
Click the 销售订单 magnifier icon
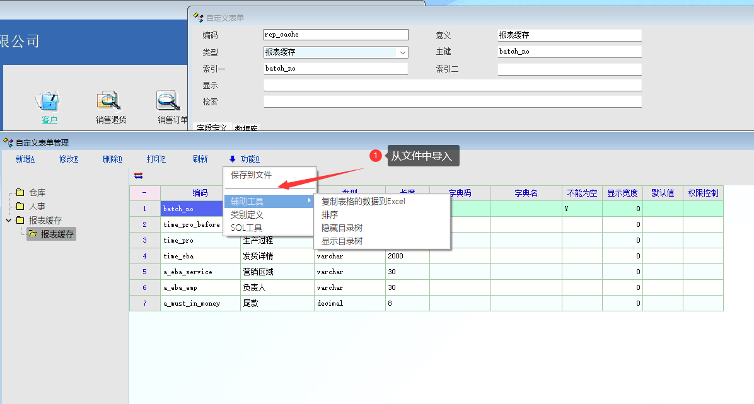click(x=168, y=101)
